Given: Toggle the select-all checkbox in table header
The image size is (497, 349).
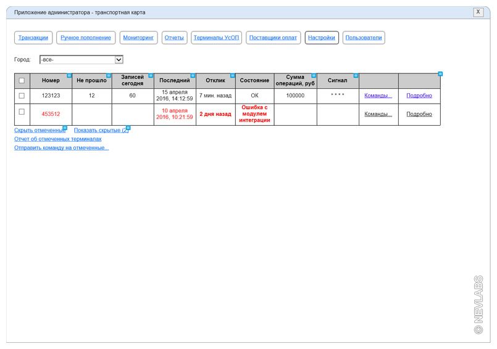Looking at the screenshot, I should click(22, 80).
